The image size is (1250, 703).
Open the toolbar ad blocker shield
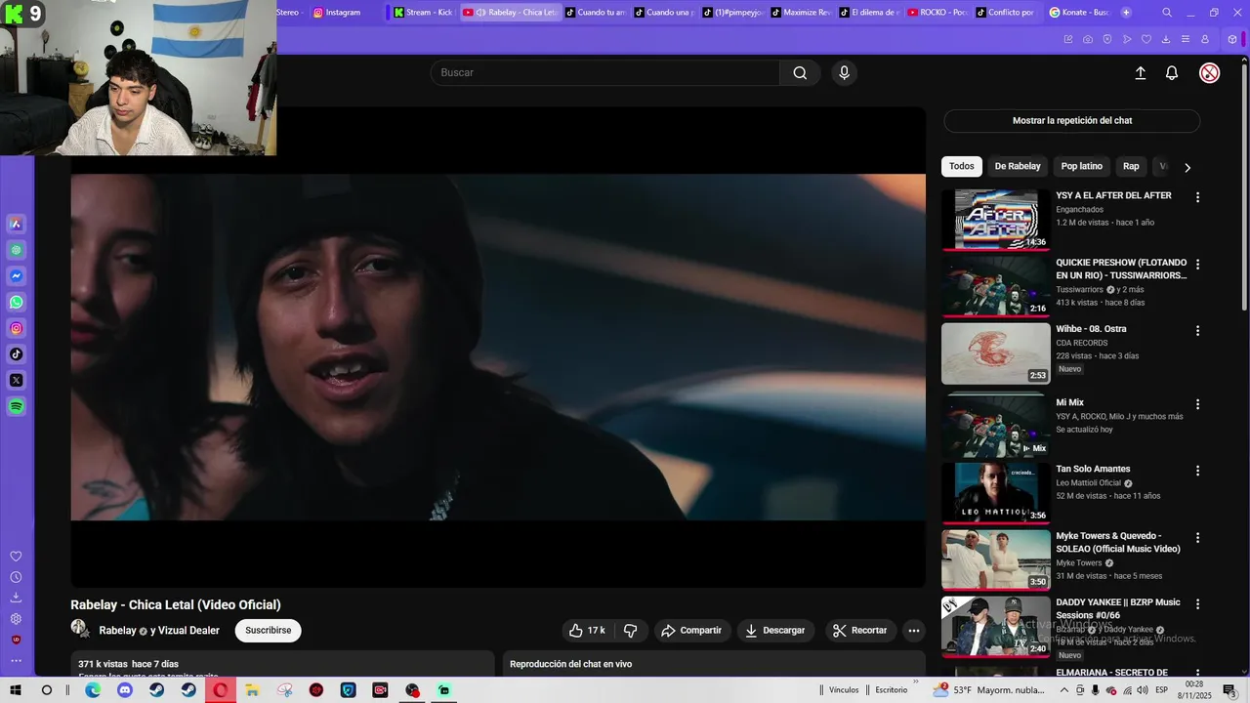coord(1107,39)
